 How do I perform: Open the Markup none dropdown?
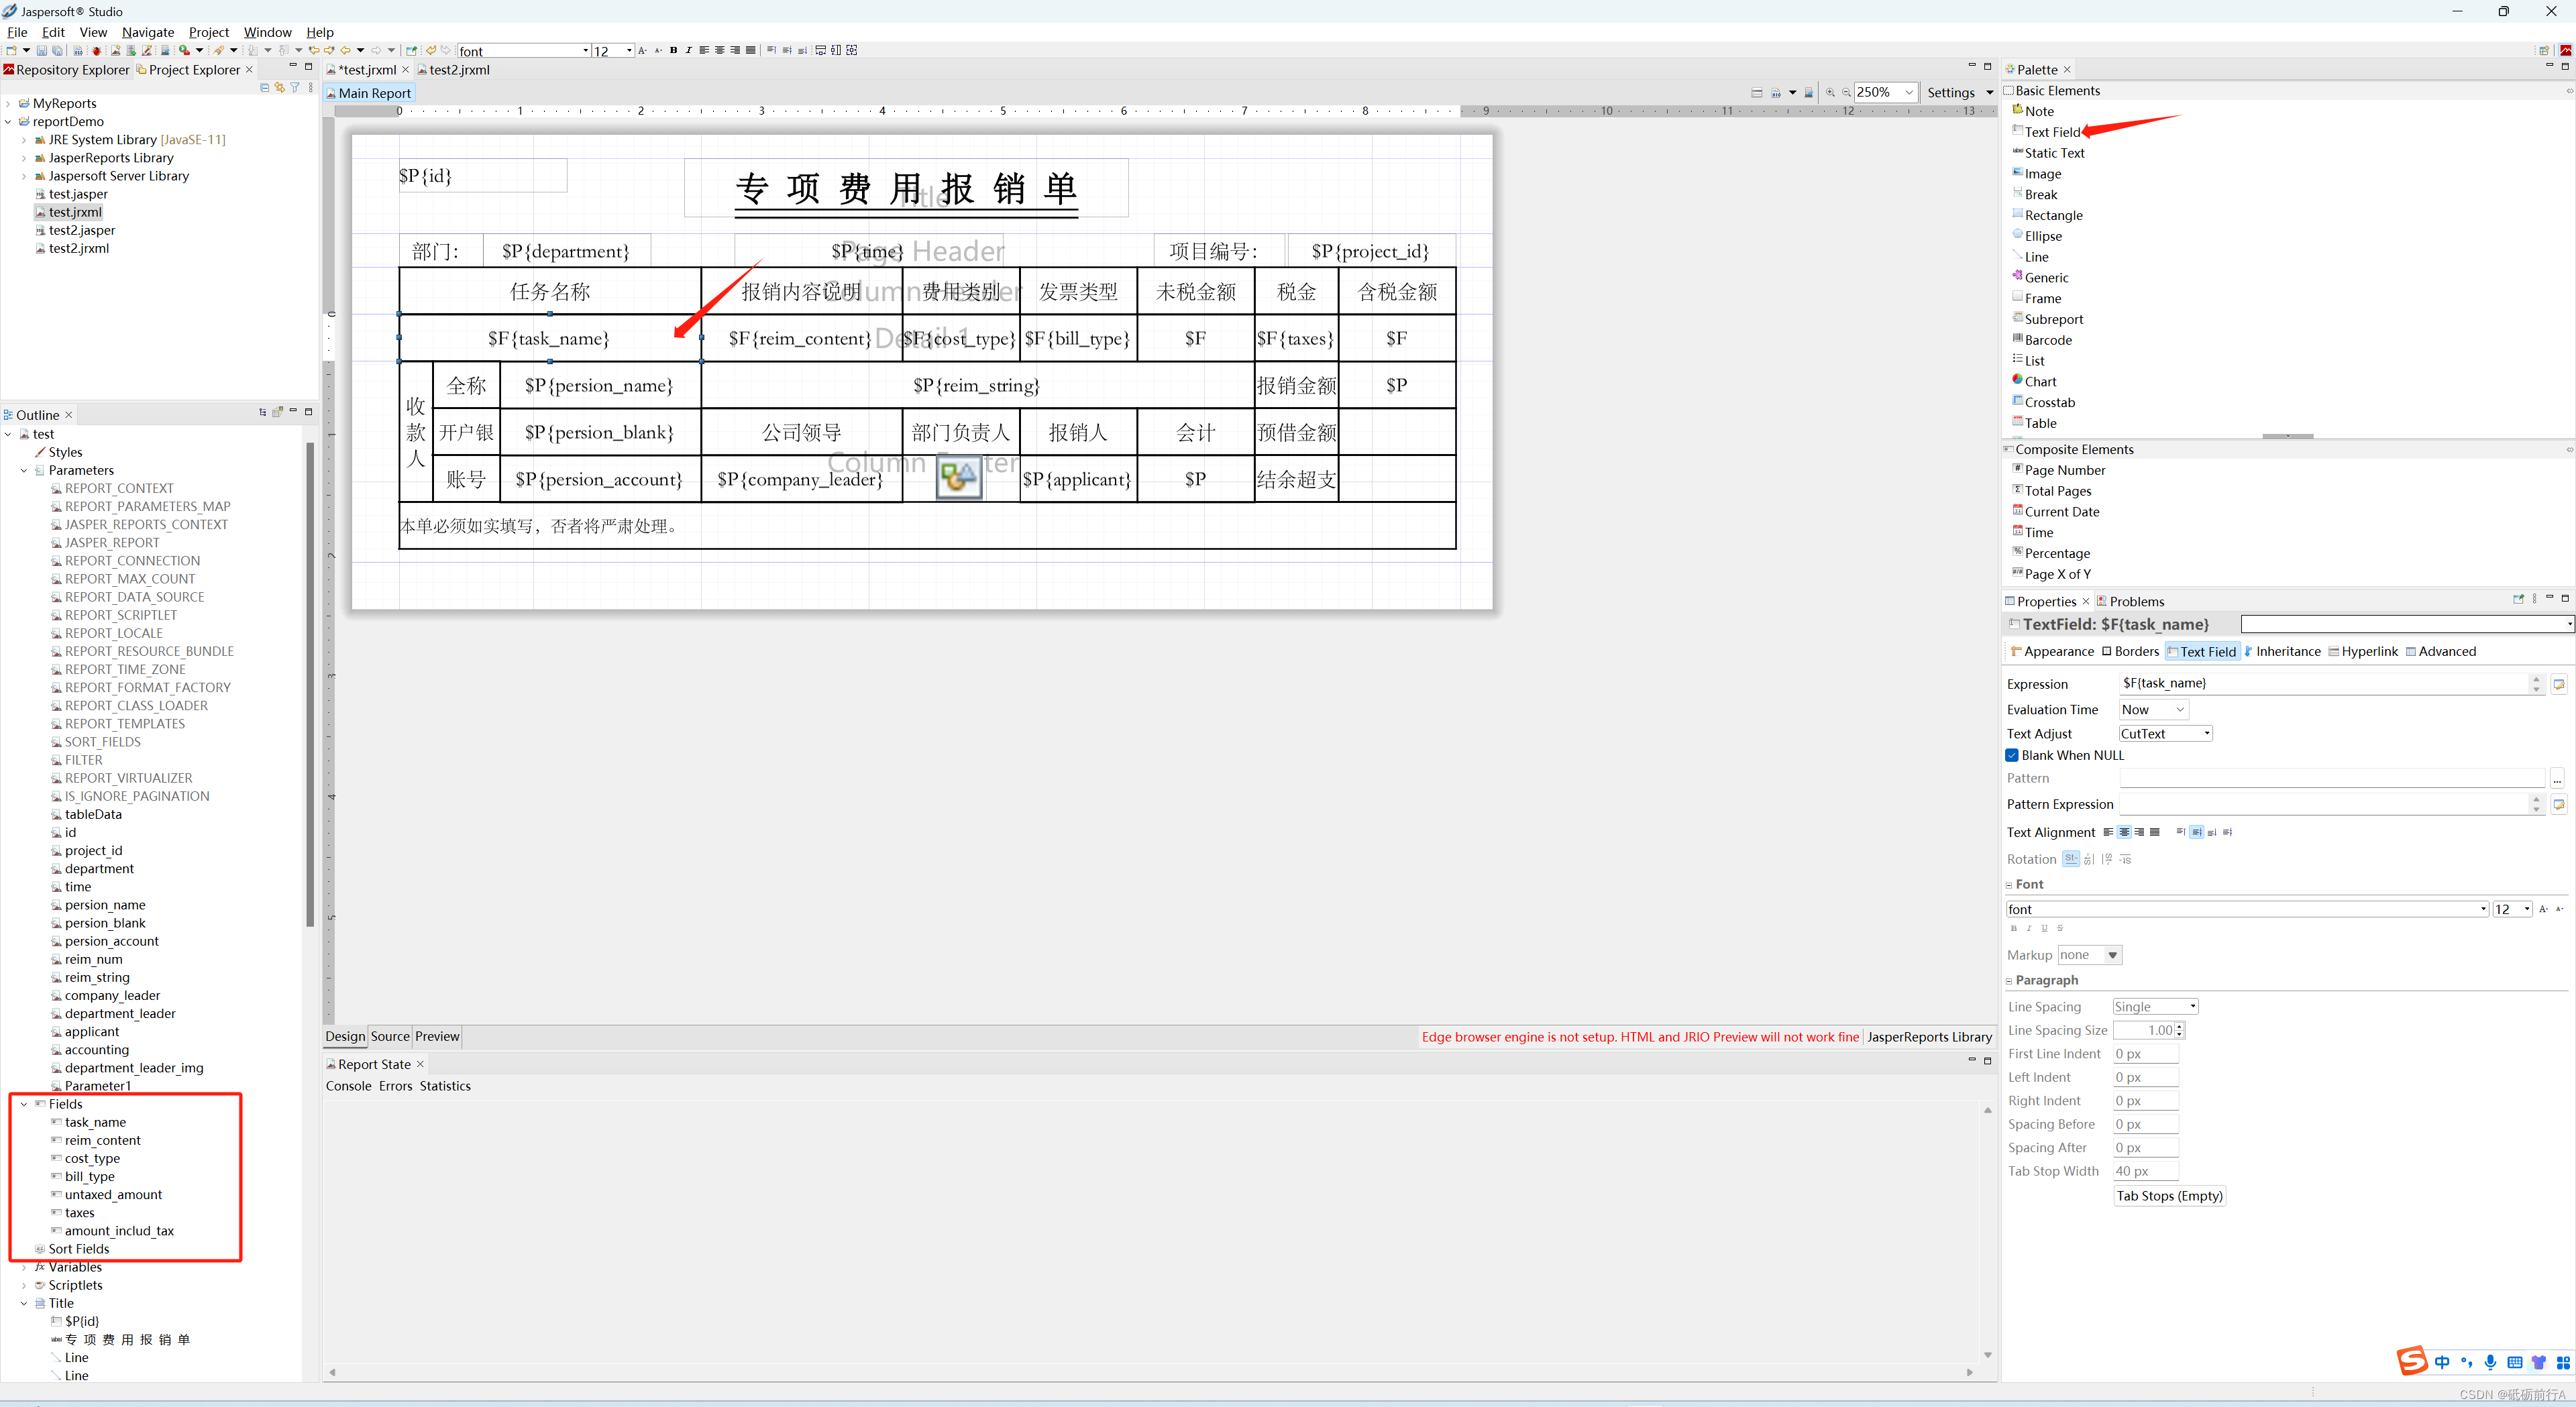(2089, 955)
